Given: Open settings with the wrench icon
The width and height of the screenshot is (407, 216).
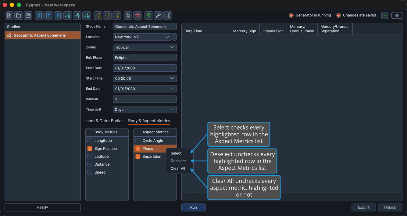Looking at the screenshot, I should pos(158,16).
